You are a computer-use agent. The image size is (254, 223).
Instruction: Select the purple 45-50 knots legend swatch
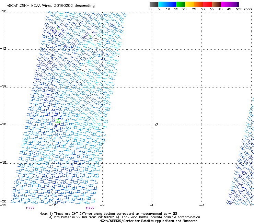pos(234,4)
